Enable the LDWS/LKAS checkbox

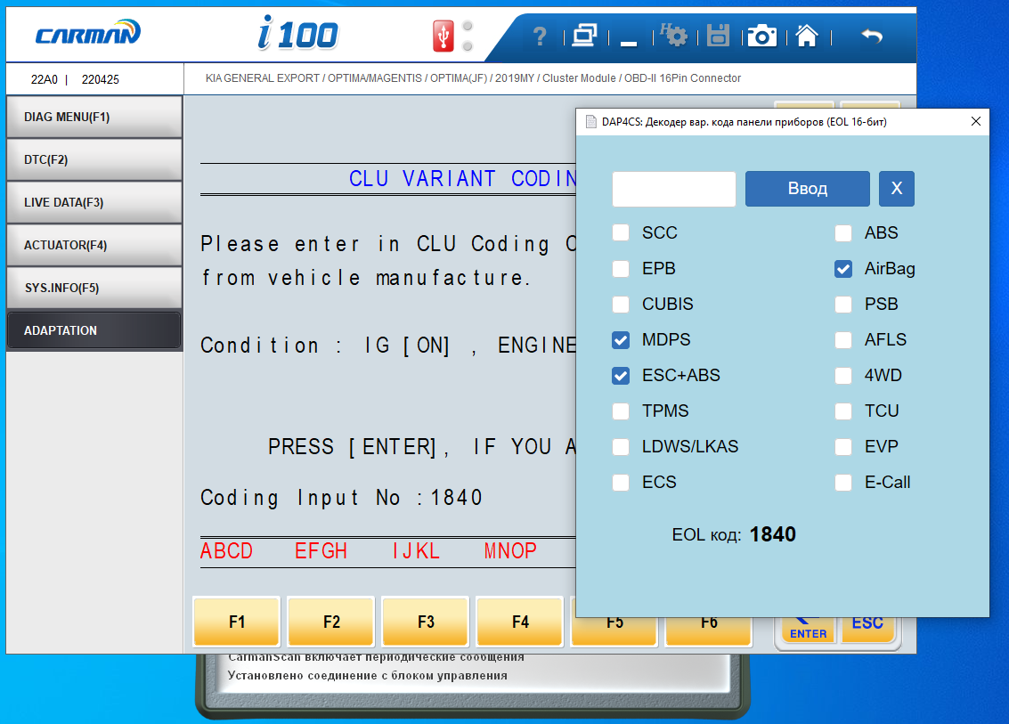pos(621,447)
